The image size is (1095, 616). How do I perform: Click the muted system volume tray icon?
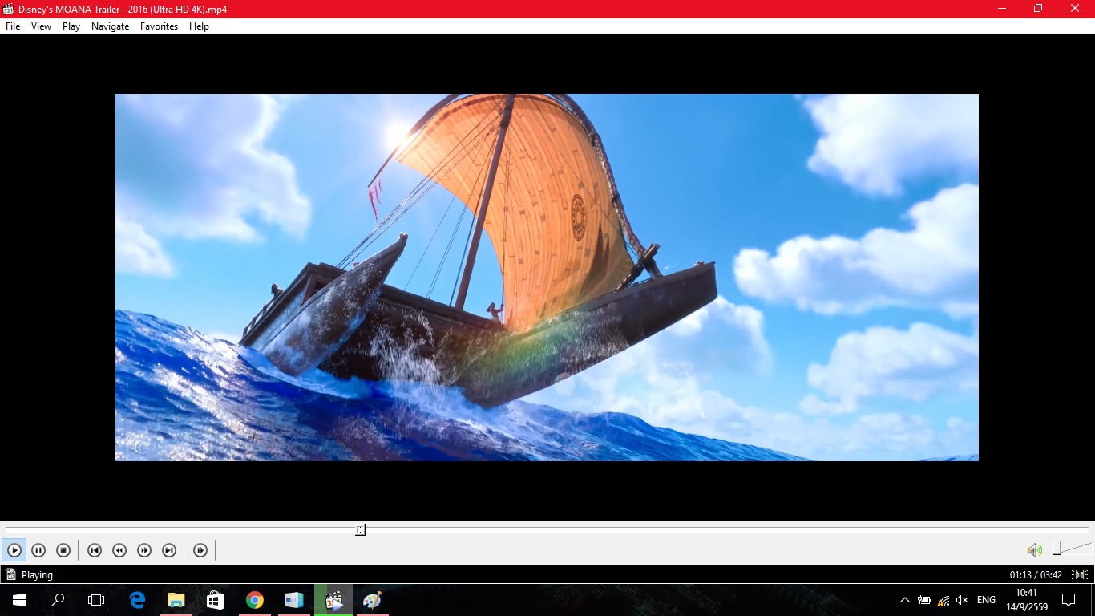(962, 600)
